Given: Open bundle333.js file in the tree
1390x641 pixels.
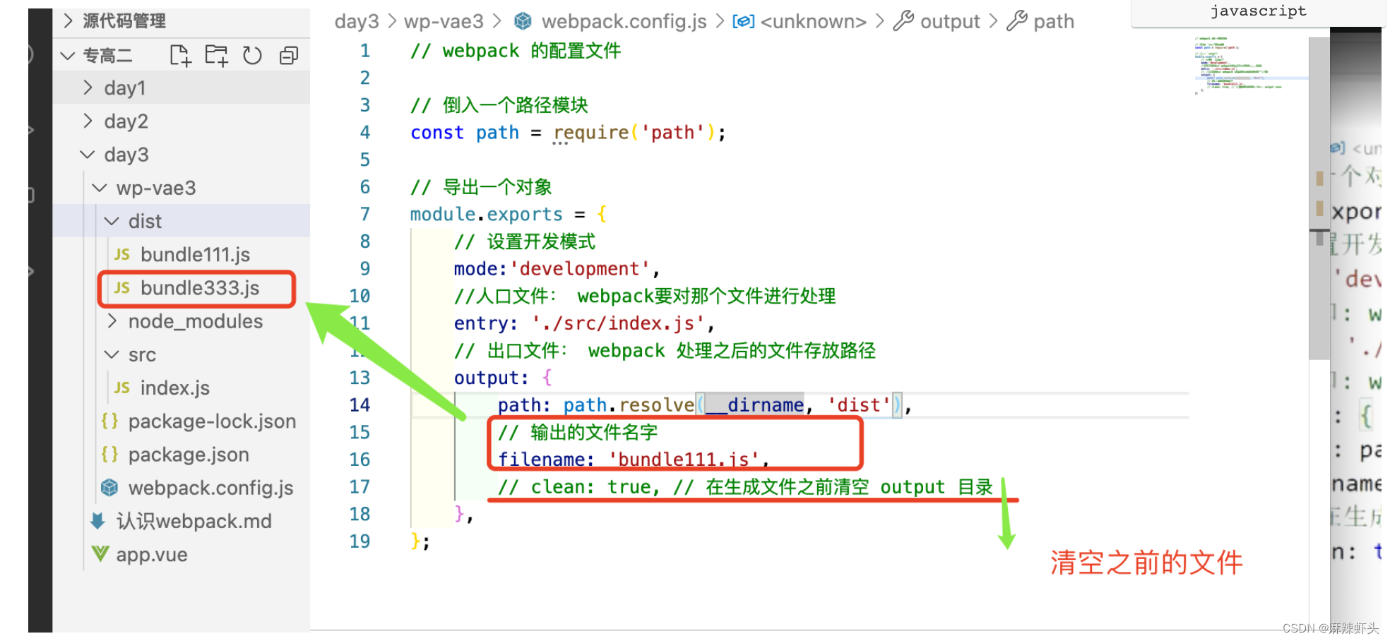Looking at the screenshot, I should pos(200,288).
